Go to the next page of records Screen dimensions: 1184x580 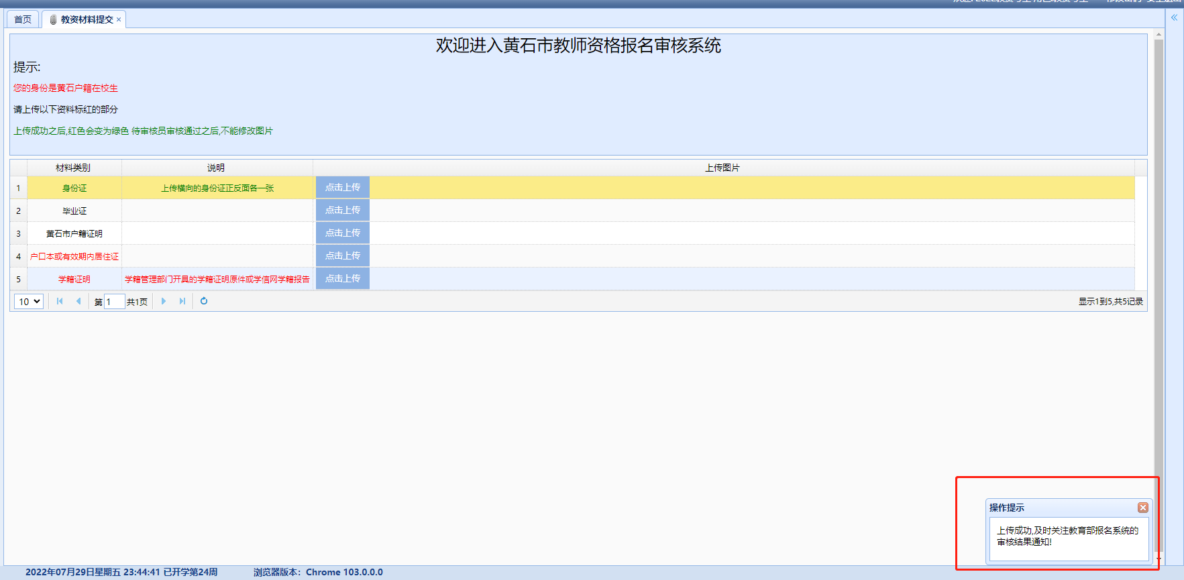(164, 301)
